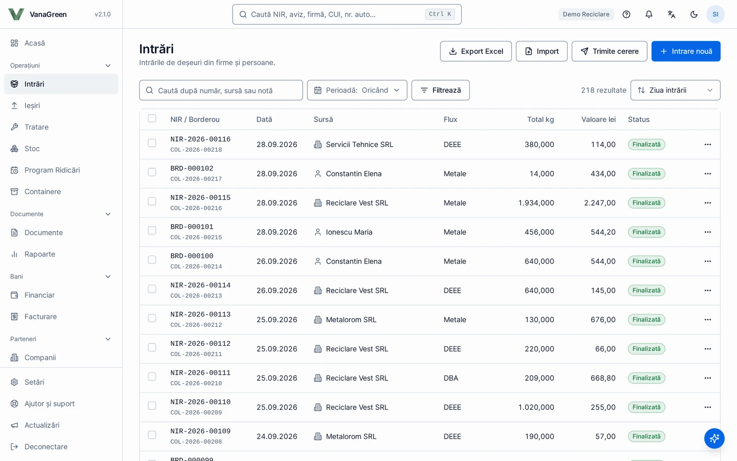The height and width of the screenshot is (461, 737).
Task: Select all rows with header checkbox
Action: (152, 118)
